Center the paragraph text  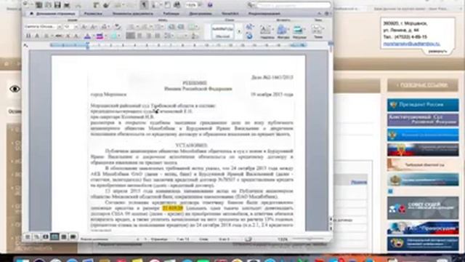[139, 36]
